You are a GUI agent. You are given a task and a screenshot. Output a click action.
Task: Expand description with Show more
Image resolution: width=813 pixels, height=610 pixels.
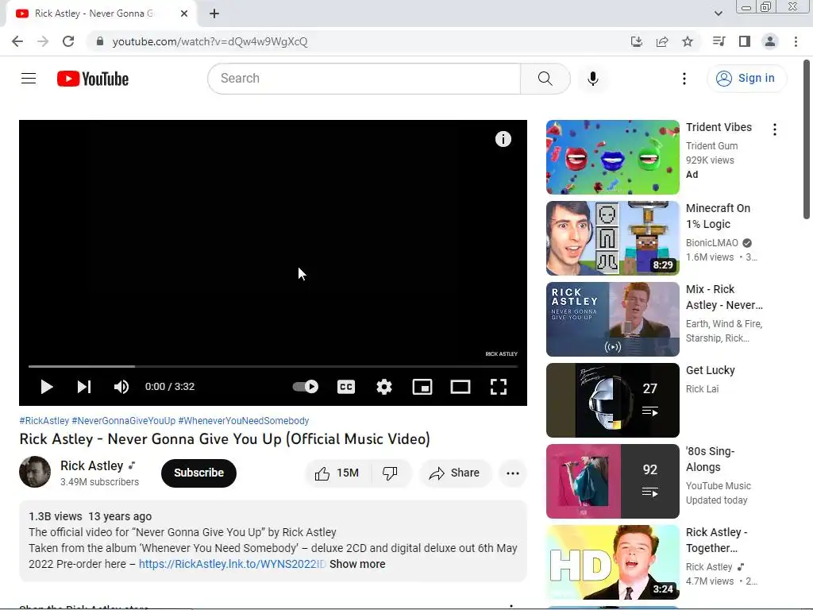click(x=357, y=564)
